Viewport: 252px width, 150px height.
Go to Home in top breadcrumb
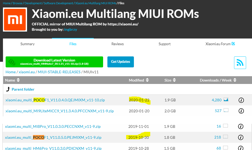point(7,3)
